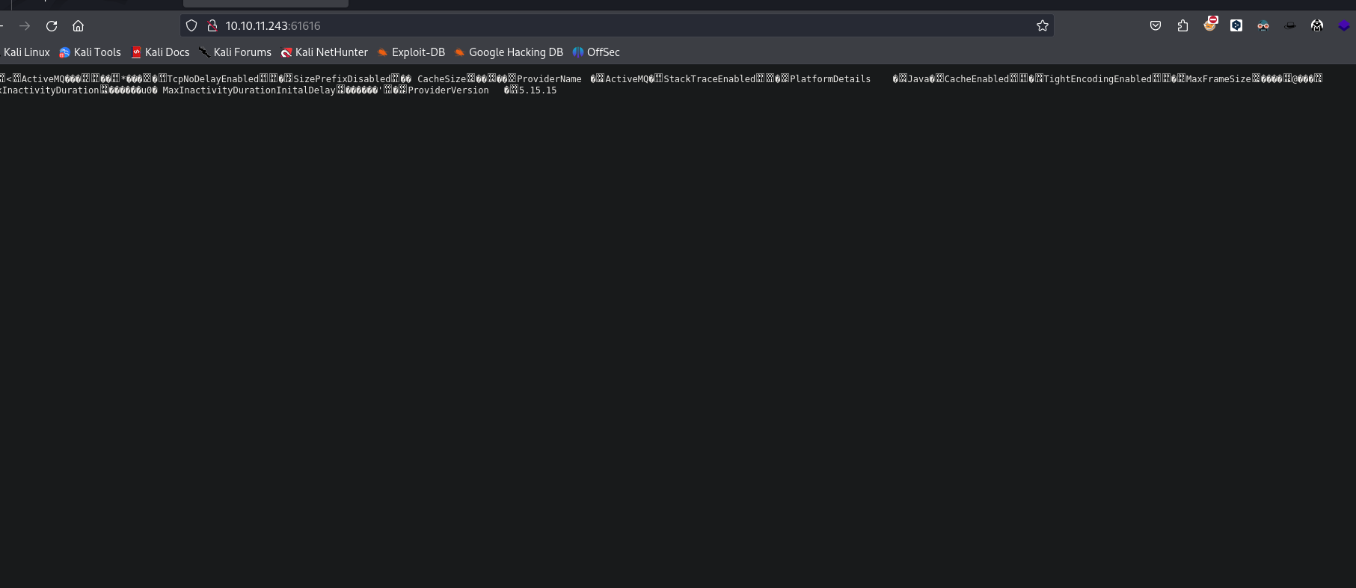Open the goggles robot face extension
Viewport: 1356px width, 588px height.
click(1263, 26)
